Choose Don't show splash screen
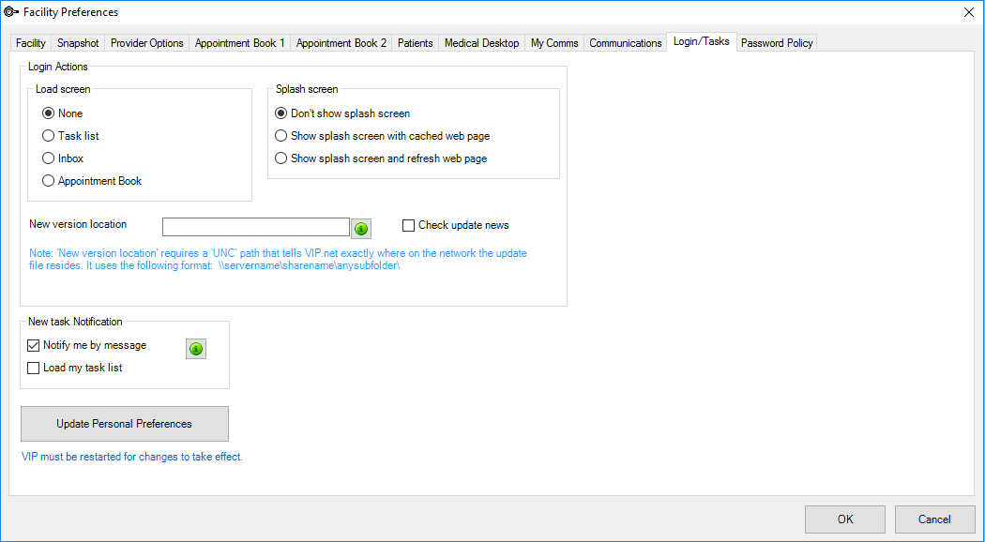This screenshot has width=985, height=542. point(342,113)
